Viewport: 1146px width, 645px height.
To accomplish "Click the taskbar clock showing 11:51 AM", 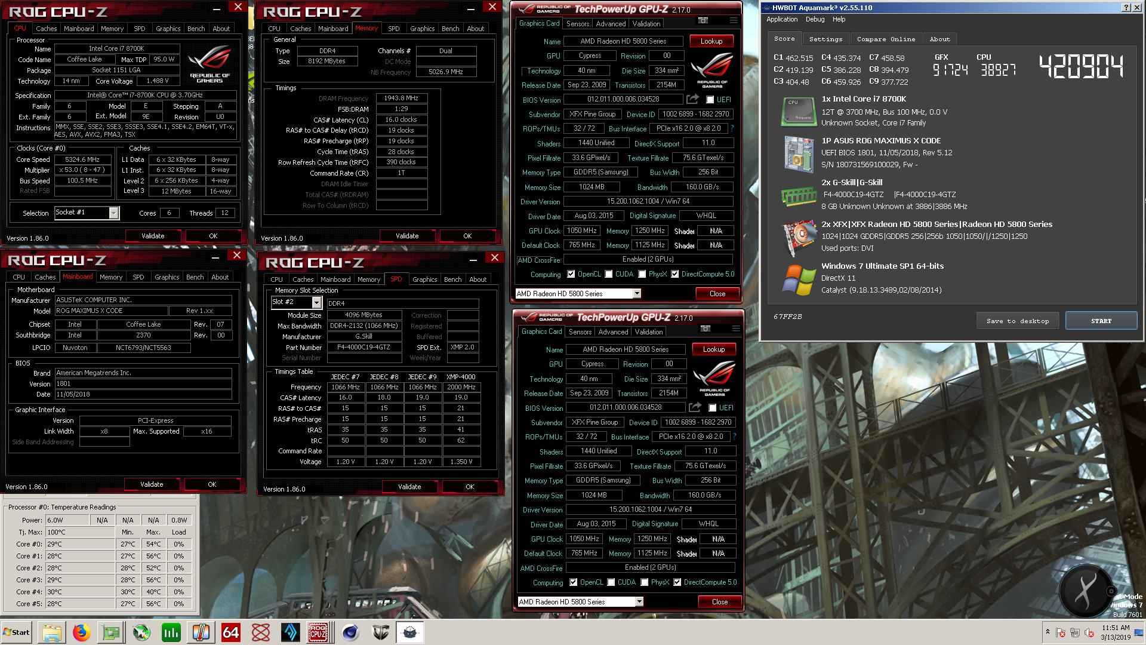I will point(1116,632).
